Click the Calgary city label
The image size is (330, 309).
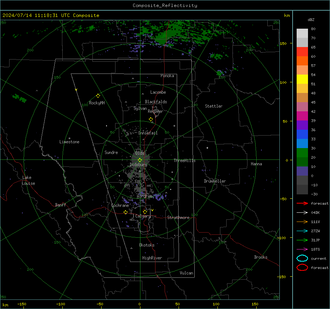[x=143, y=216]
